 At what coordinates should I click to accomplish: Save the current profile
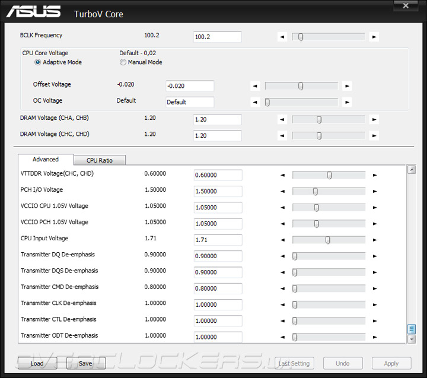pos(86,363)
